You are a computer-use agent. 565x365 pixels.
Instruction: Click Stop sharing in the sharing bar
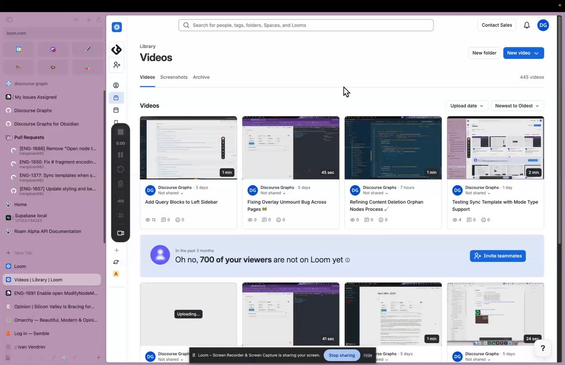[342, 355]
